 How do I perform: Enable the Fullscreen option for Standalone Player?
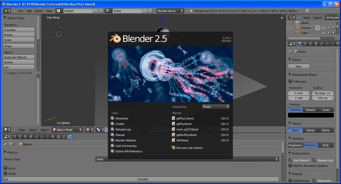coord(290,81)
